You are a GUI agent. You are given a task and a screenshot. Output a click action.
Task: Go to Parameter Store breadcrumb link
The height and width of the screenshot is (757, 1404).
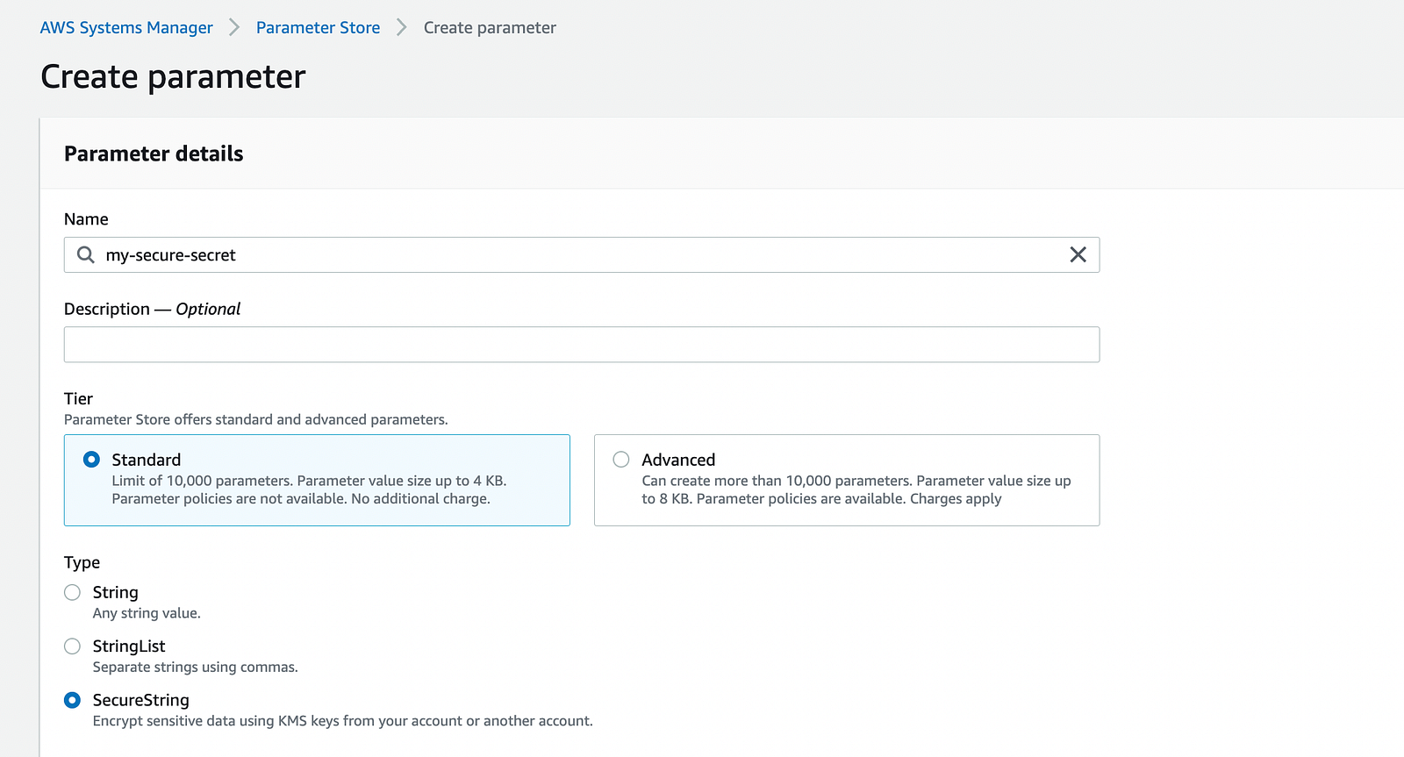[x=318, y=27]
